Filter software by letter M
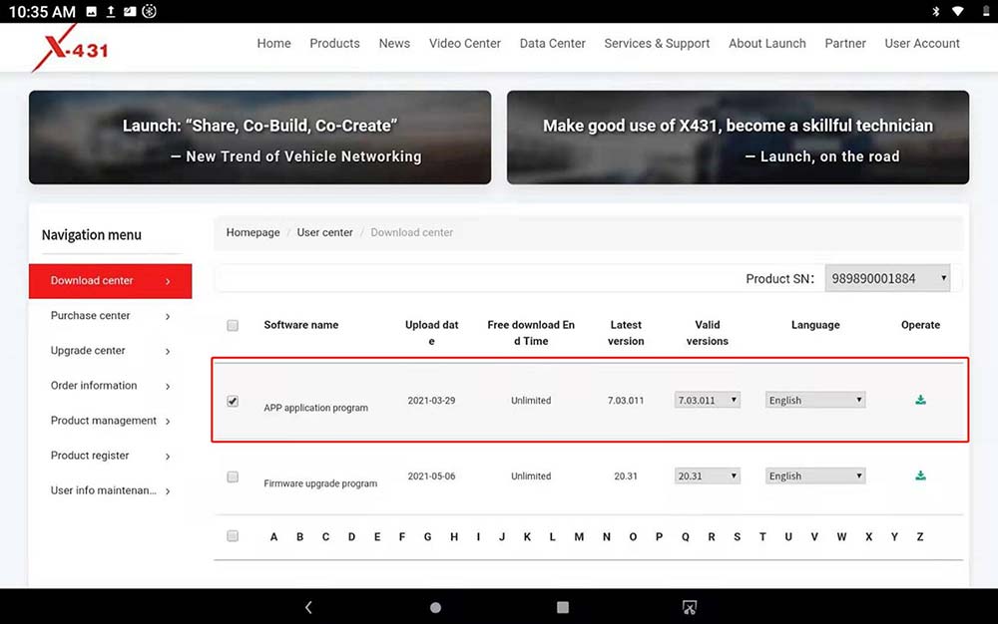Screen dimensions: 998x624 point(579,537)
